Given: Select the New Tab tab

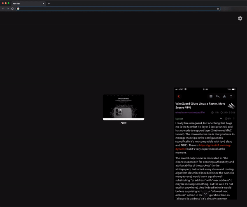Looking at the screenshot, I should coord(28,3).
